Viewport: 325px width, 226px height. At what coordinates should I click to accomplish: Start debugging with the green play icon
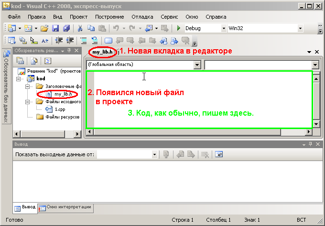click(x=178, y=28)
